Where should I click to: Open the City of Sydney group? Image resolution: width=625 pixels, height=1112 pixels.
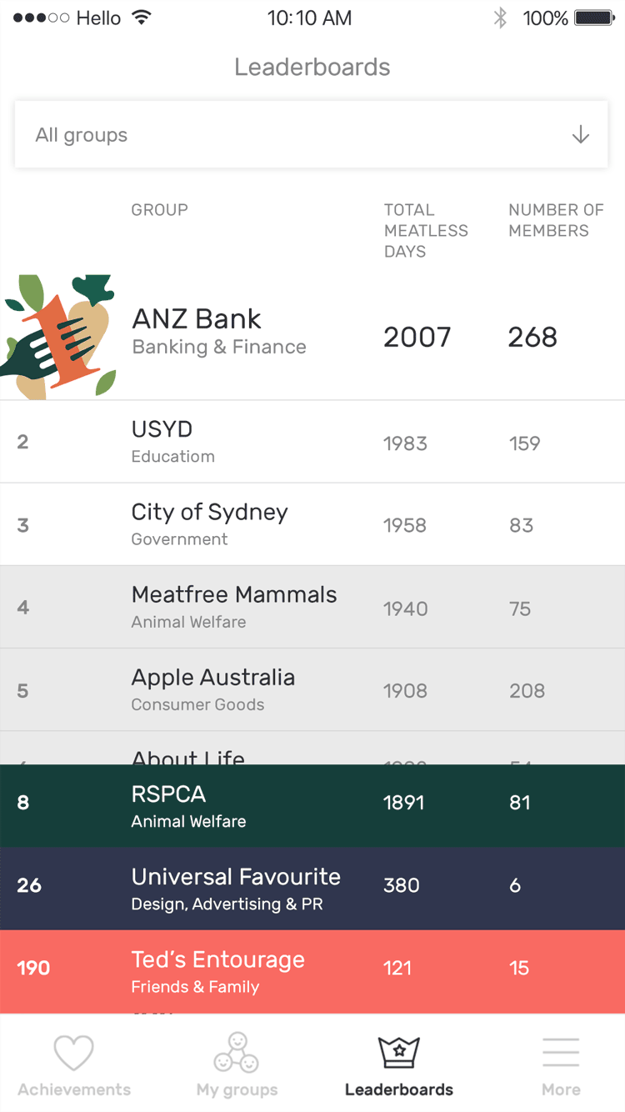tap(312, 524)
